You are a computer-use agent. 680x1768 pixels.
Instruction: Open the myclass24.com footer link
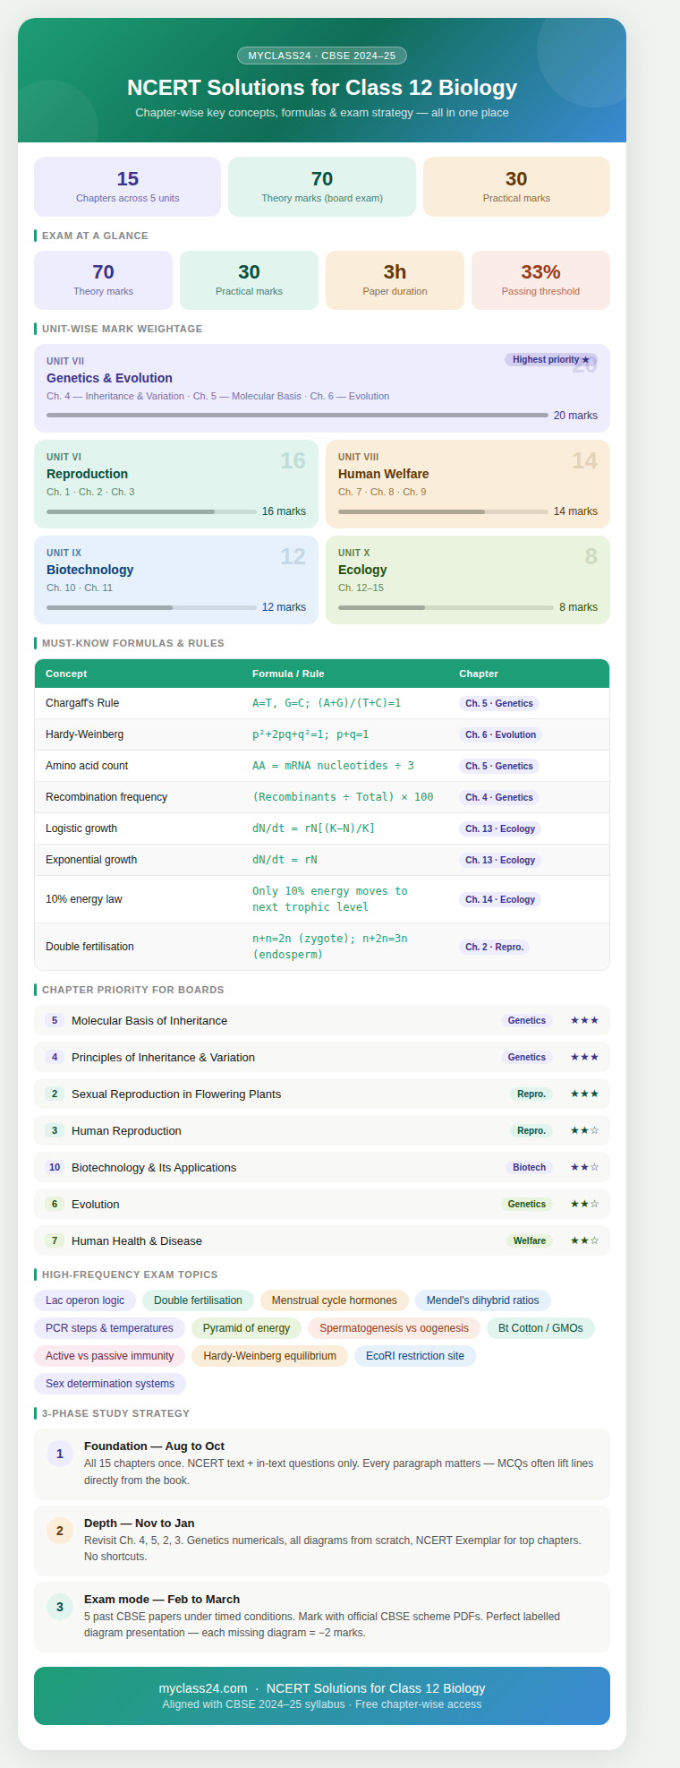[203, 1688]
